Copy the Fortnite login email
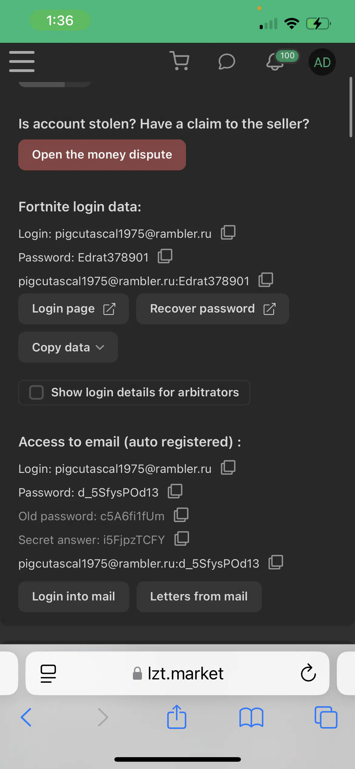The height and width of the screenshot is (769, 355). tap(228, 233)
